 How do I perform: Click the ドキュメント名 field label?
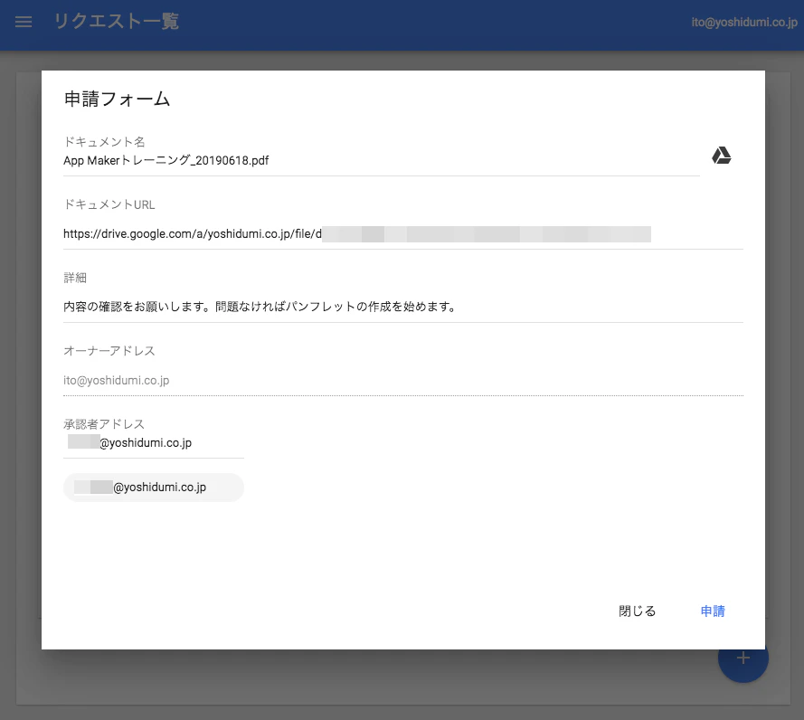point(104,141)
